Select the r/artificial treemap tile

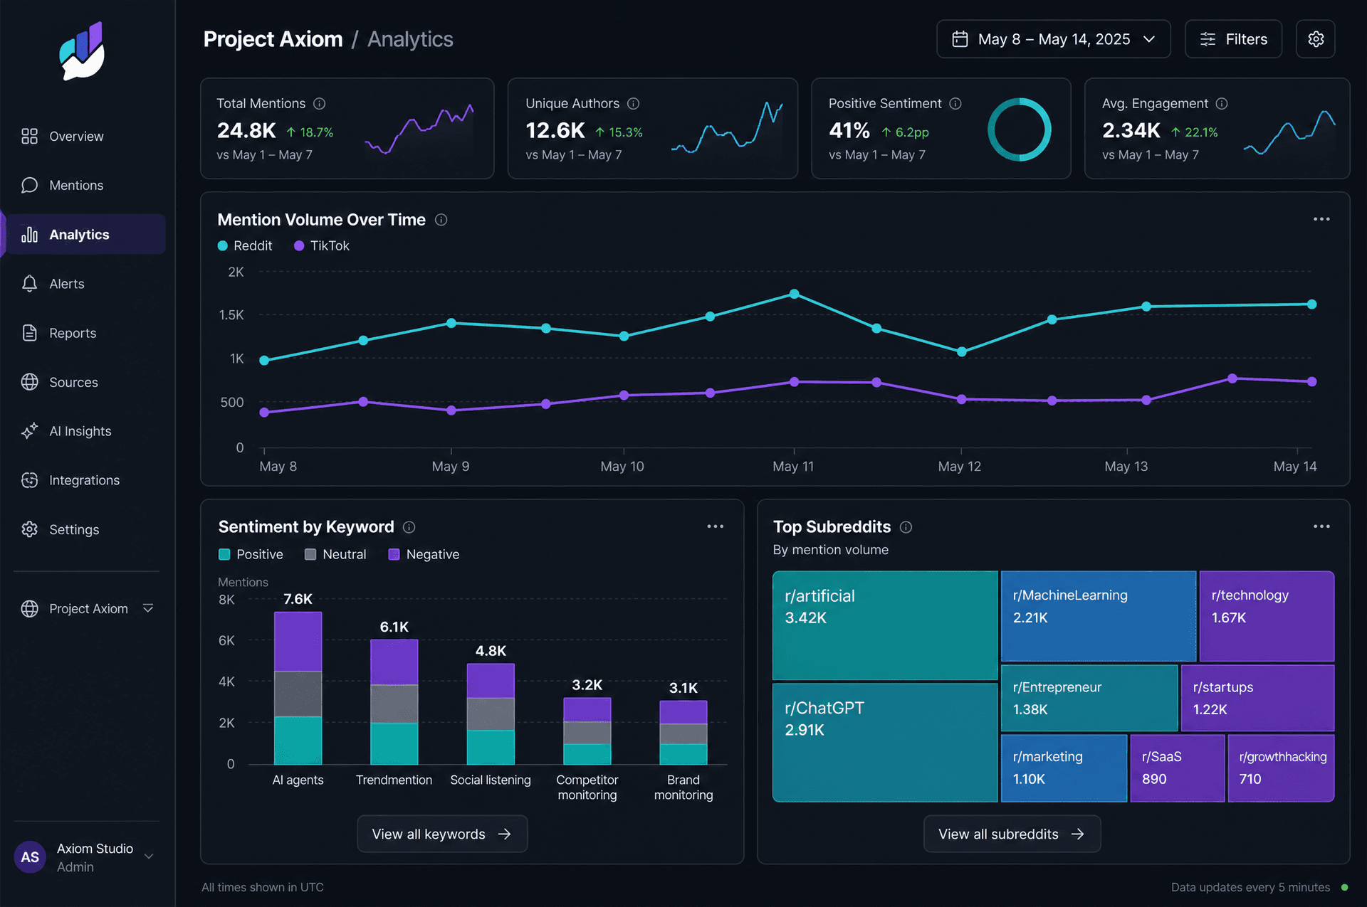885,625
